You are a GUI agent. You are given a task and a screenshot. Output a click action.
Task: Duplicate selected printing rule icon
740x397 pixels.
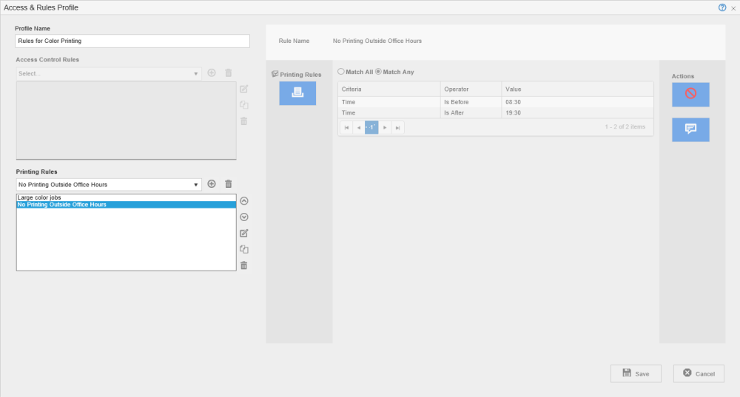244,249
